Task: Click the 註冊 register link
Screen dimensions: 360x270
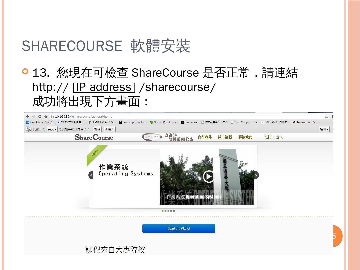Action: pyautogui.click(x=268, y=137)
